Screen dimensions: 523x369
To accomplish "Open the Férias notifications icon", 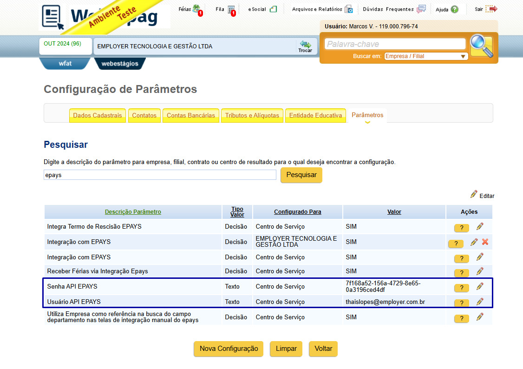I will pyautogui.click(x=197, y=10).
